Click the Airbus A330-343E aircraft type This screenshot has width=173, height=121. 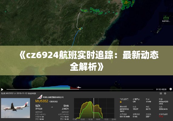(164, 103)
